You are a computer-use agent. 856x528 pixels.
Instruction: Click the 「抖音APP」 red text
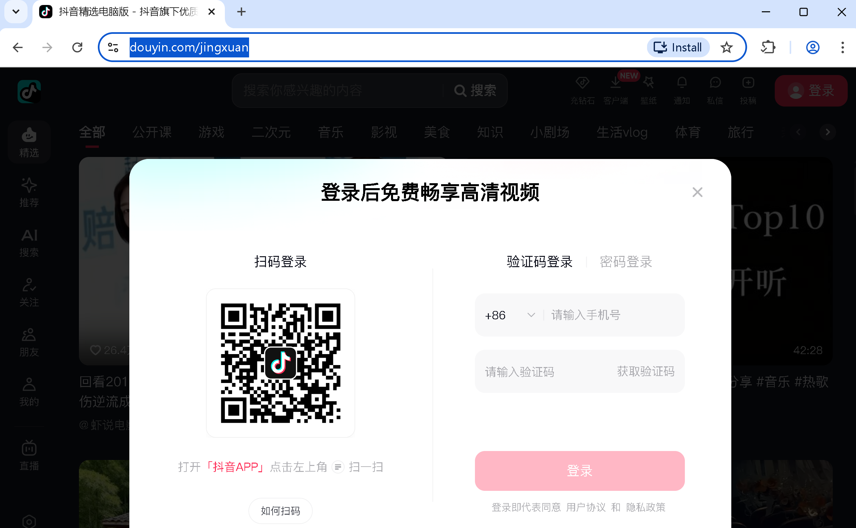[235, 467]
